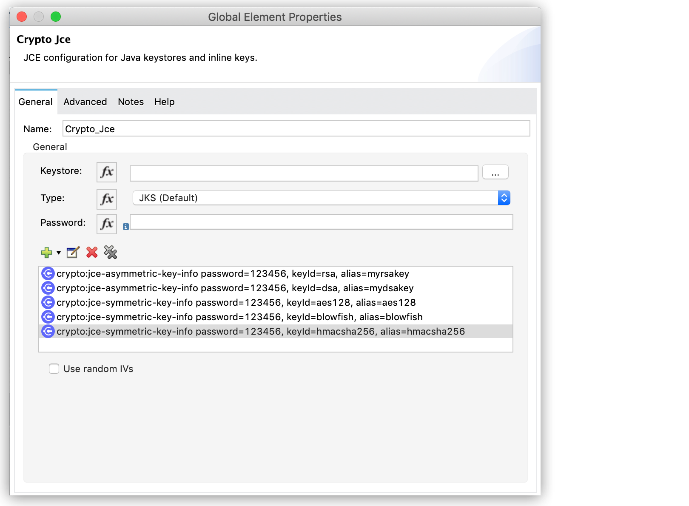This screenshot has width=689, height=506.
Task: Enable the Use random IVs checkbox
Action: [54, 369]
